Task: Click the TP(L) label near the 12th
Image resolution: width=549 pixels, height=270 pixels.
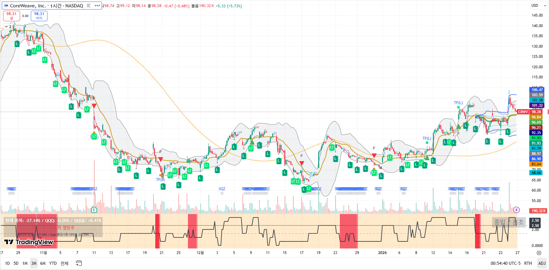Action: [x=427, y=138]
